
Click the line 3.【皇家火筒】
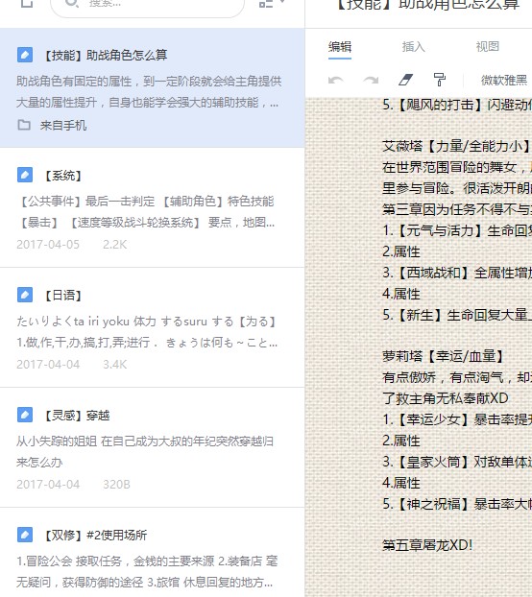coord(457,462)
